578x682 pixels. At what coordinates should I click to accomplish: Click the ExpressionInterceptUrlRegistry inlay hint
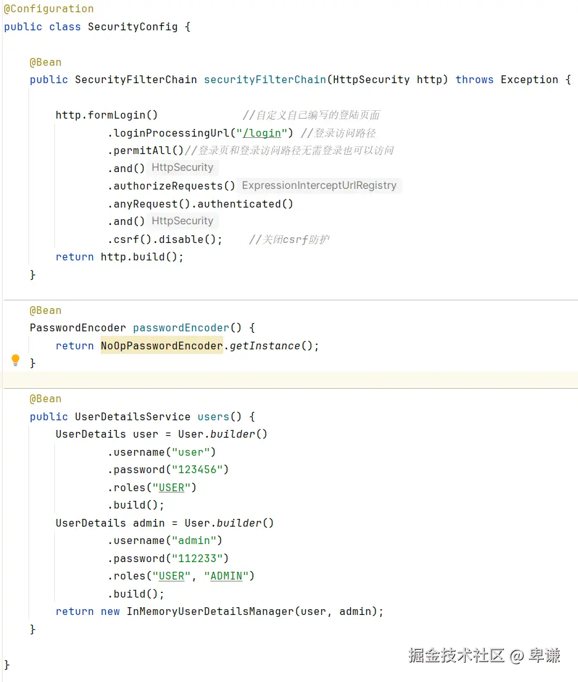[x=319, y=185]
